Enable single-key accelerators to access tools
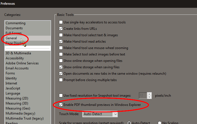The image size is (197, 124). click(61, 22)
